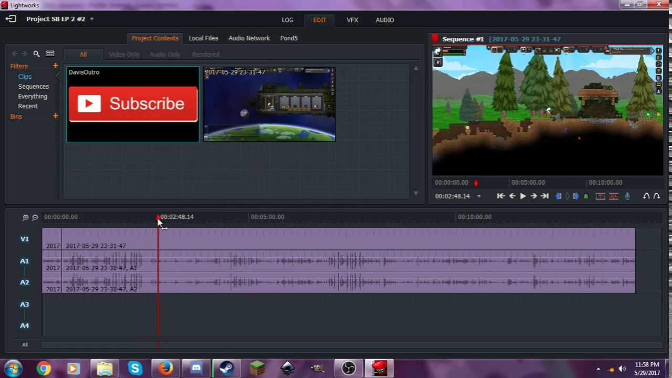Click the content panel scroll-up arrow
This screenshot has height=378, width=672.
coord(416,68)
